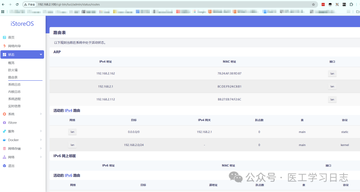Click the 路由表 page heading
Image resolution: width=360 pixels, height=192 pixels.
tap(59, 33)
